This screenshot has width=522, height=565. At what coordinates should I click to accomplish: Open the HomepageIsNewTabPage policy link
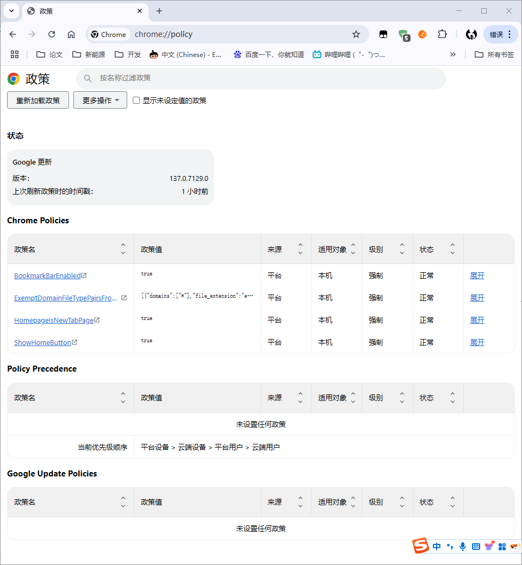54,321
